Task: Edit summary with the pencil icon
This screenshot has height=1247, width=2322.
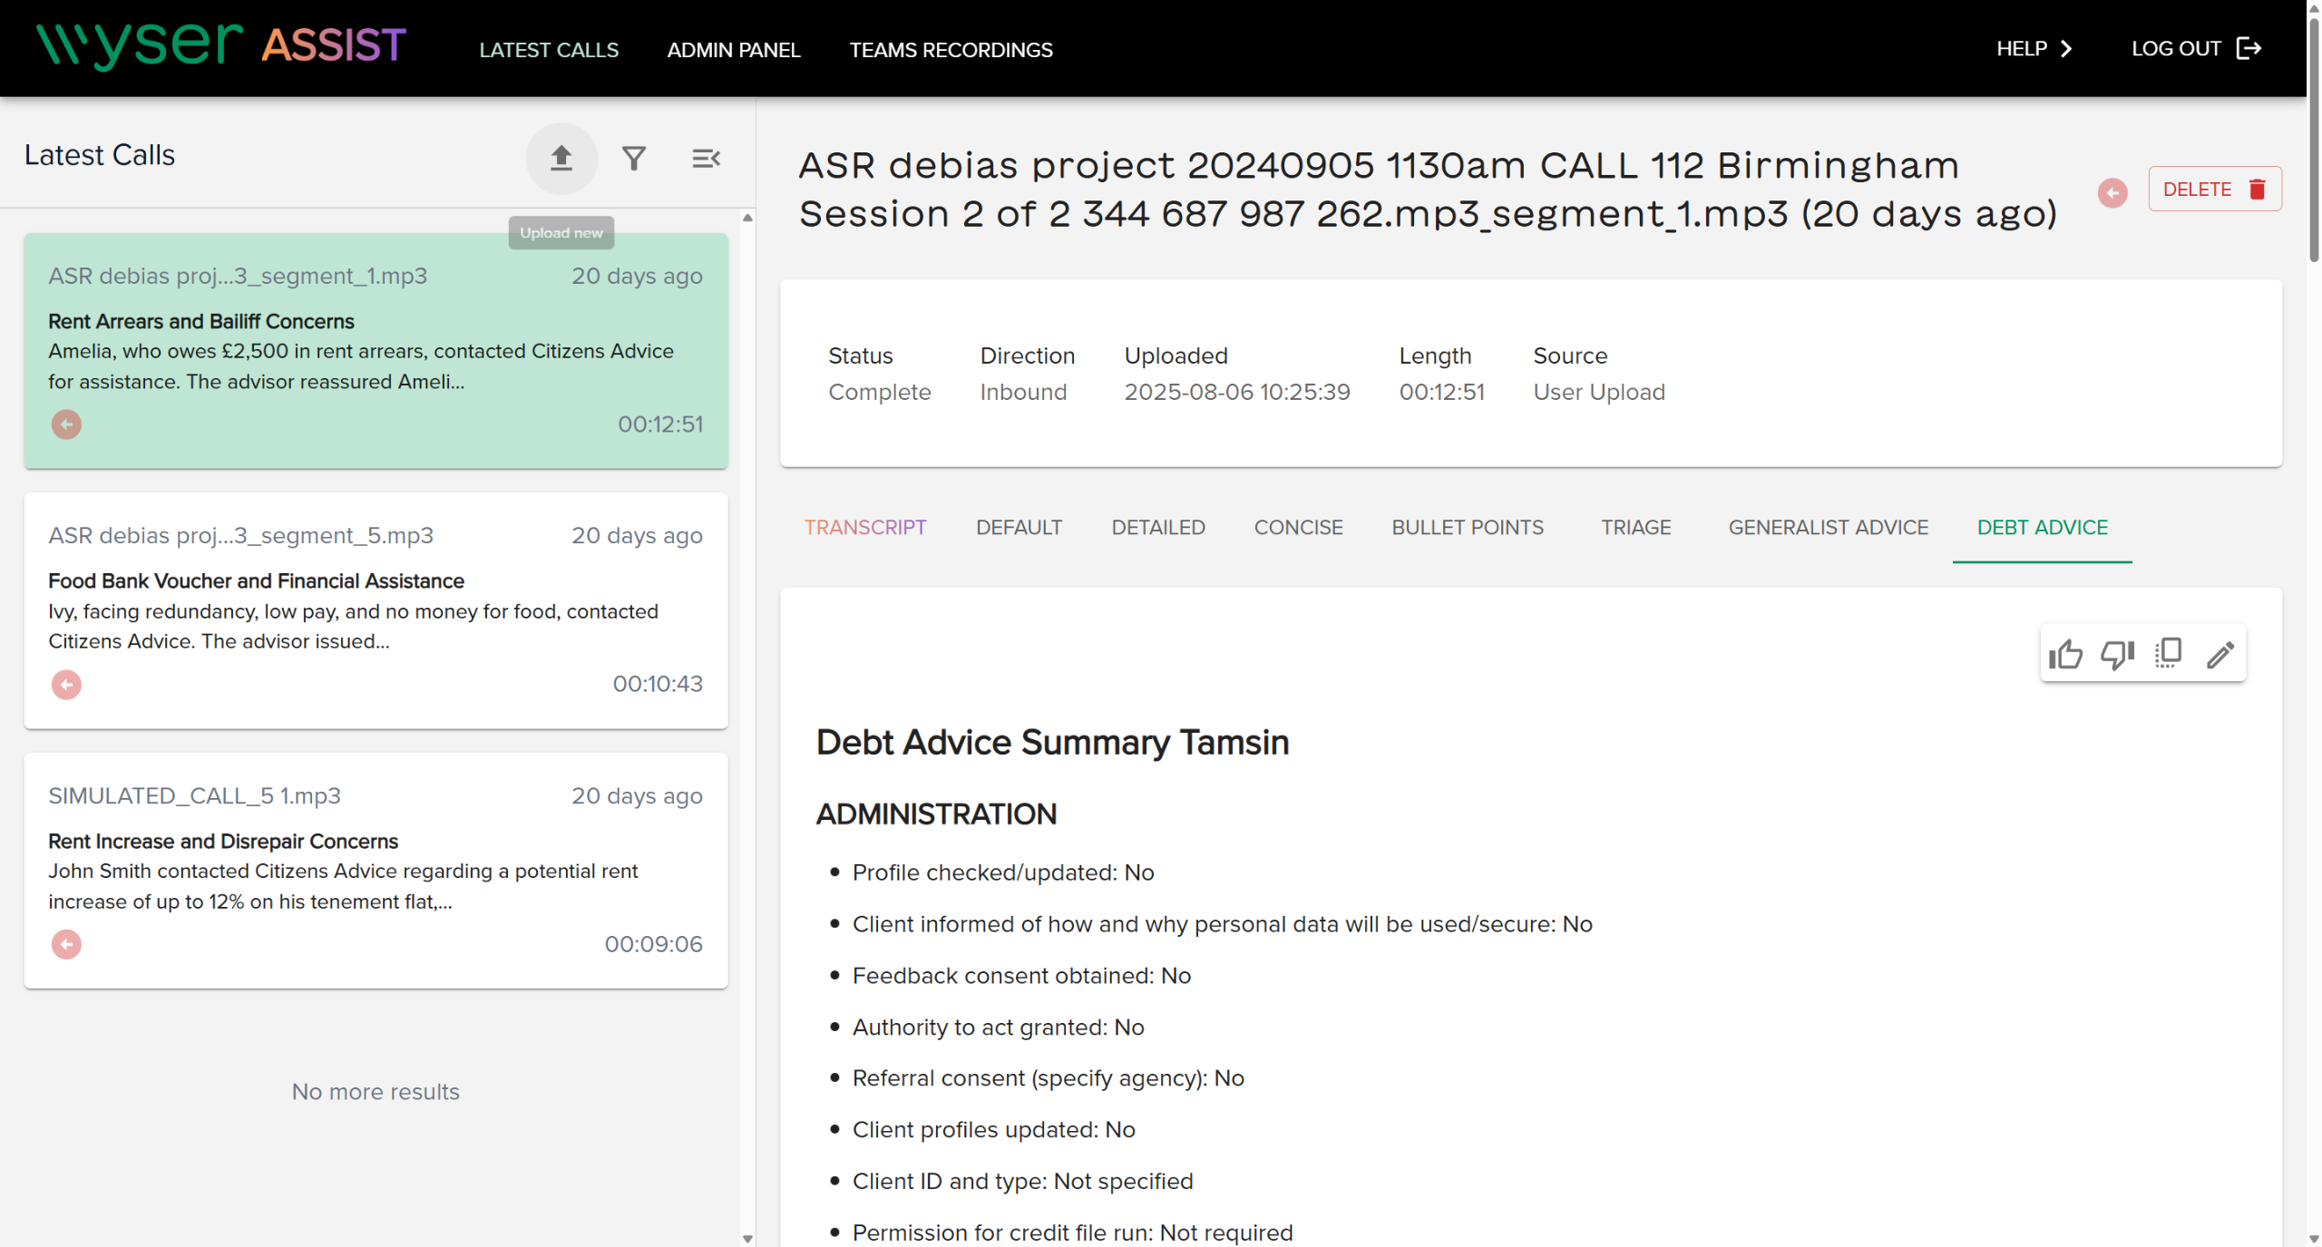Action: point(2220,654)
